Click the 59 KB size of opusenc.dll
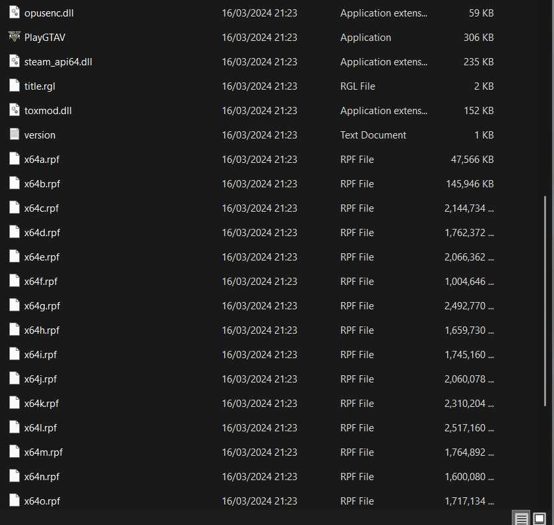The image size is (554, 525). [481, 13]
